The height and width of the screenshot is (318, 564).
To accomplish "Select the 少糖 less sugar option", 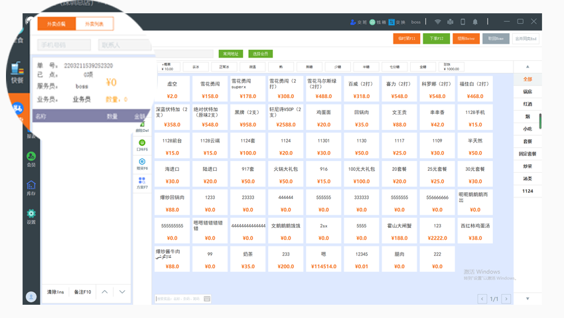I will tap(338, 67).
